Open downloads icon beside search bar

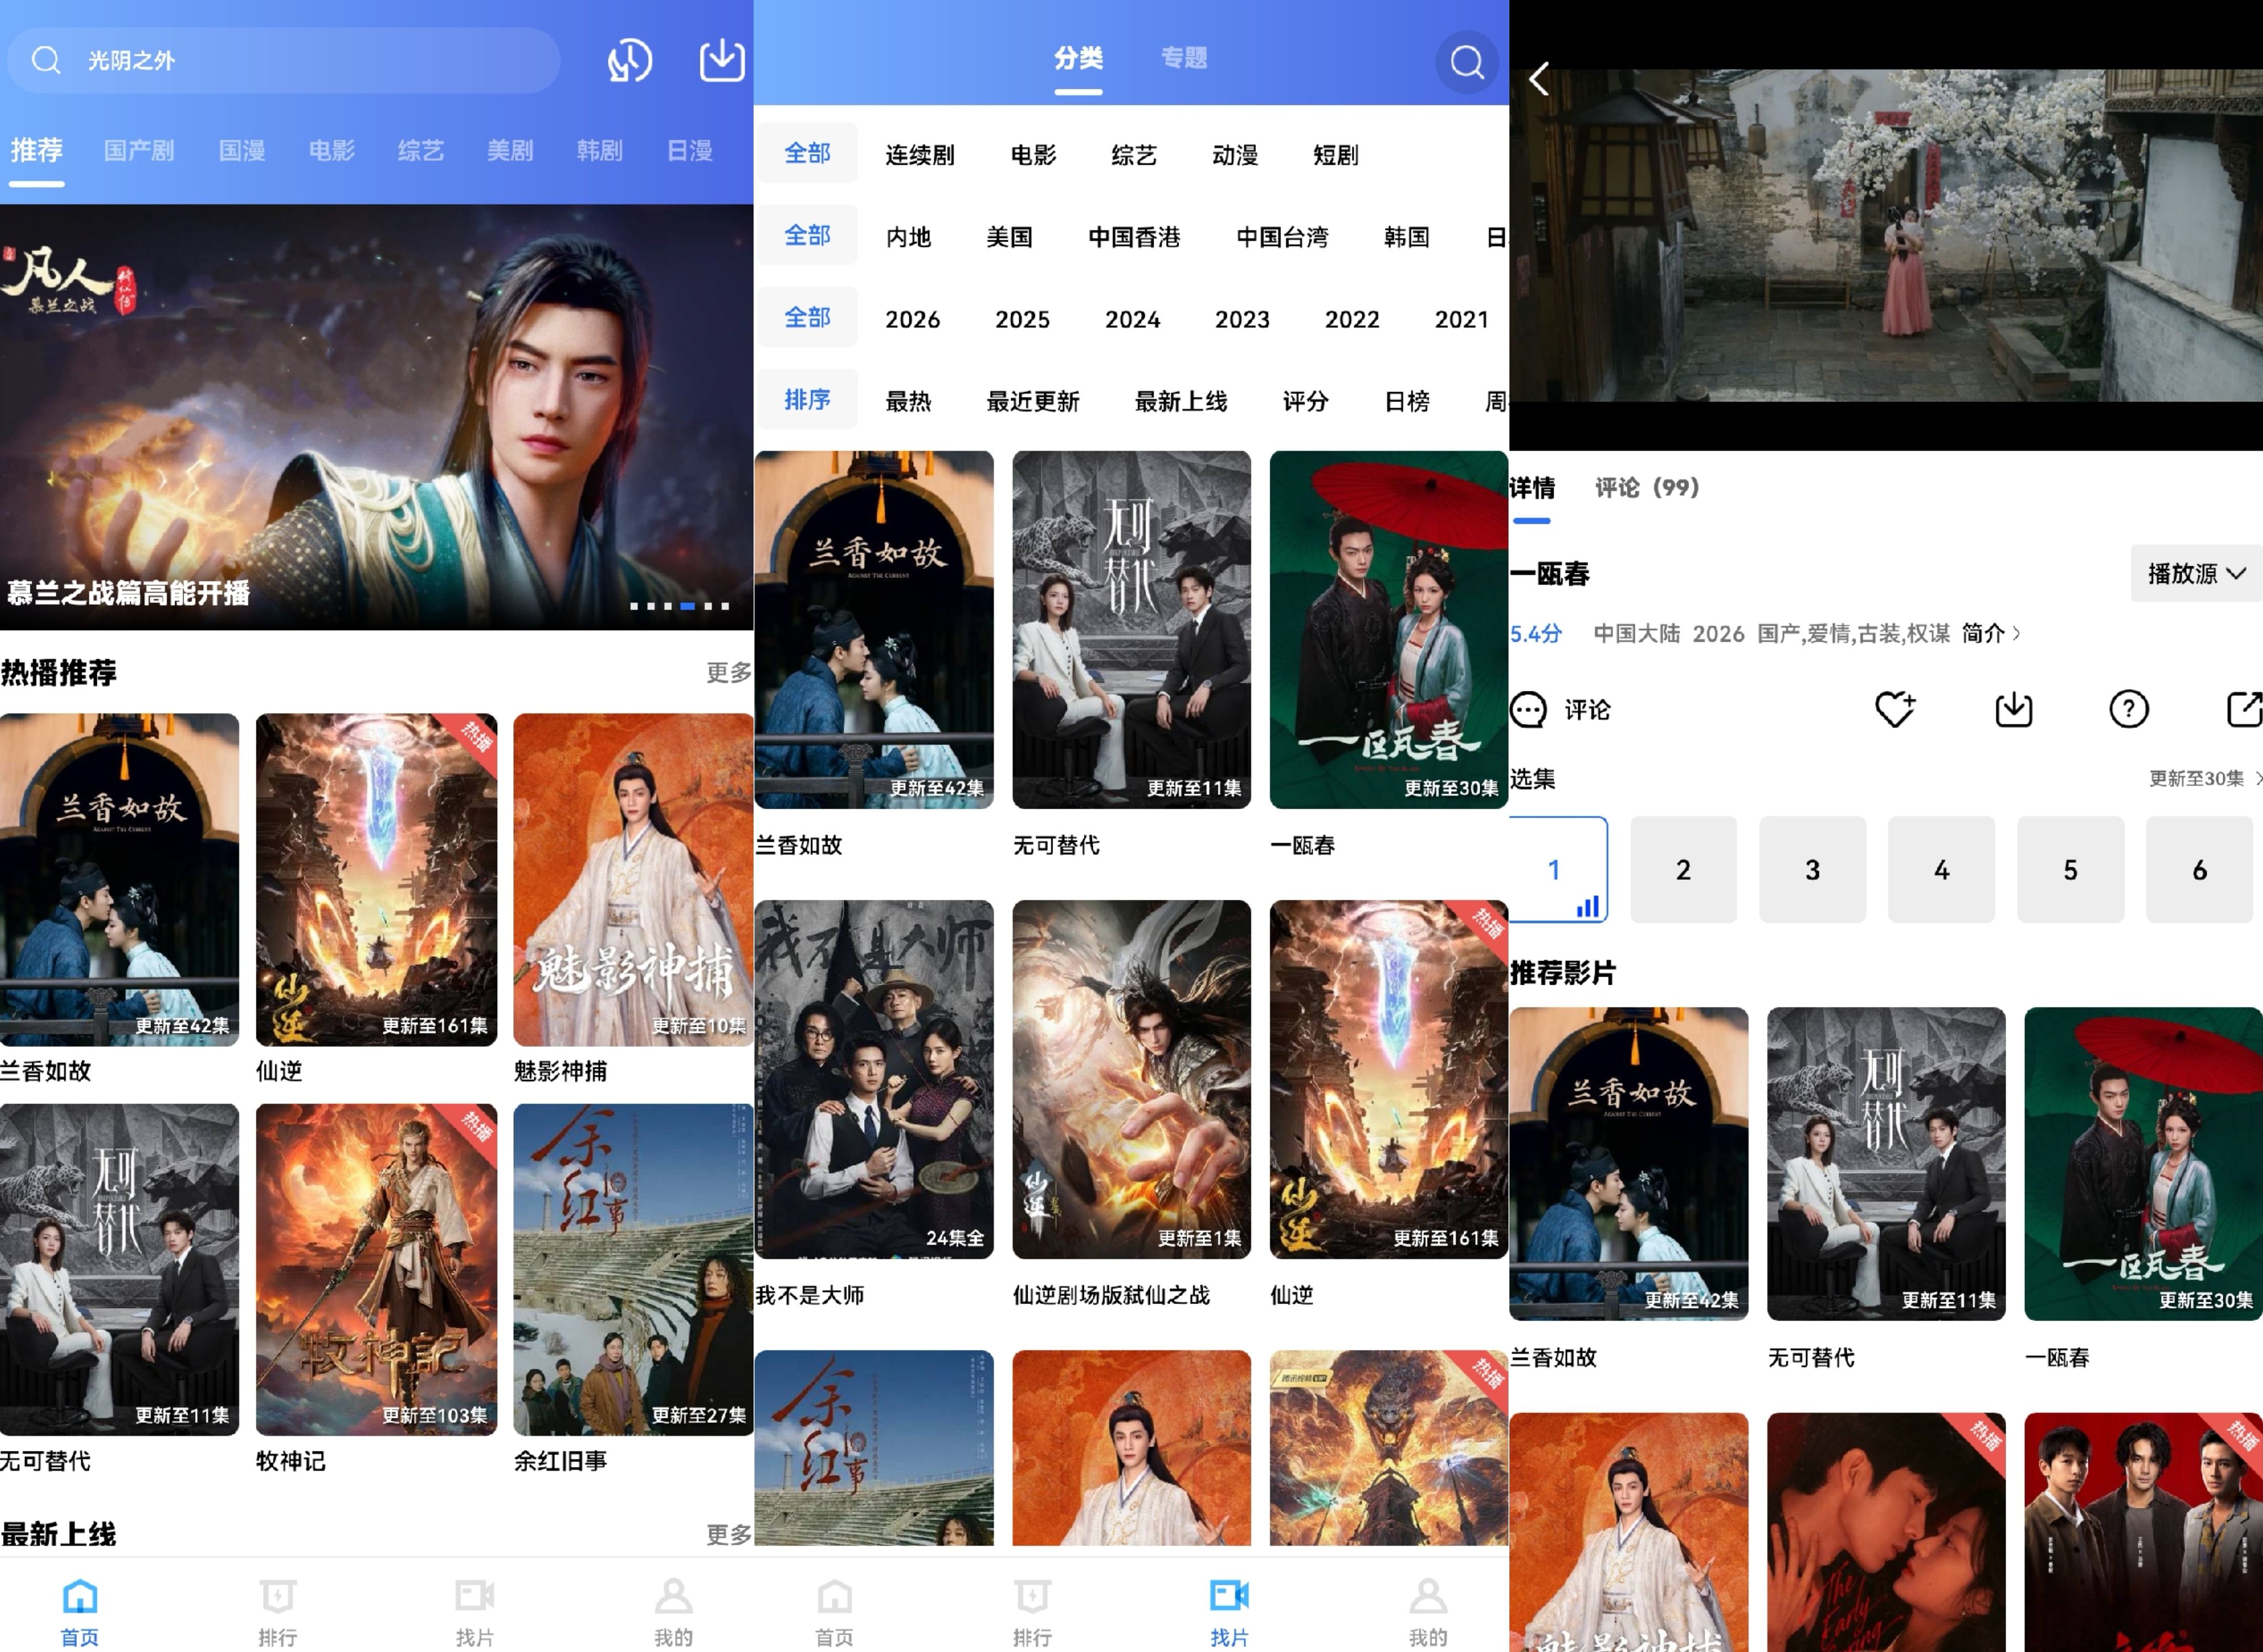click(721, 61)
